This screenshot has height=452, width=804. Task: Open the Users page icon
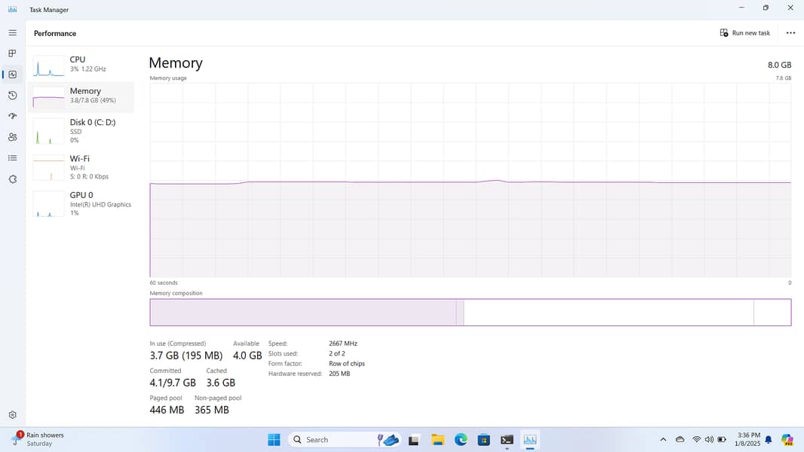pyautogui.click(x=12, y=137)
